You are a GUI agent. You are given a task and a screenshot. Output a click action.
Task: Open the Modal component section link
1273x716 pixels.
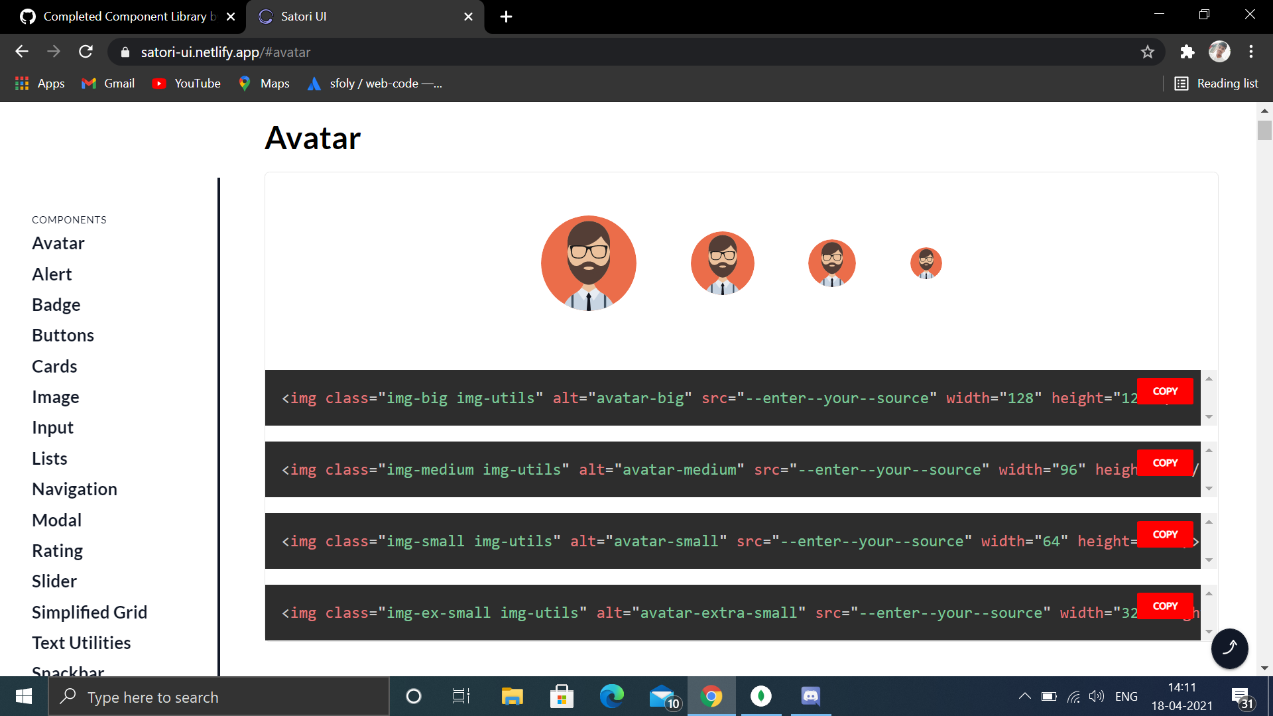(x=57, y=520)
